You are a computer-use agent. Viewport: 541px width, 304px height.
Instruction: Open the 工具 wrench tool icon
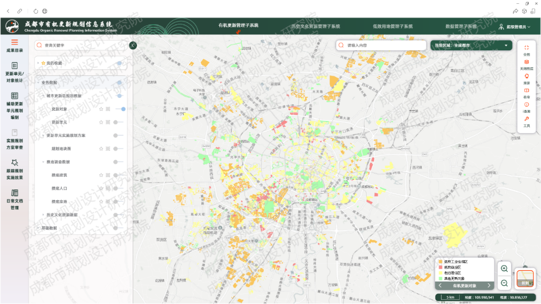527,119
